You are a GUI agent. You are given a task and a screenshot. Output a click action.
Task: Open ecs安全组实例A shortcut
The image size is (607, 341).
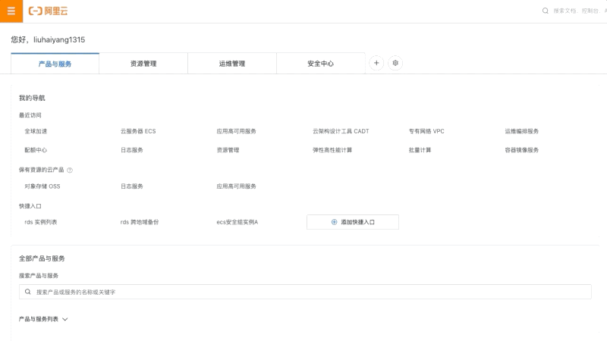click(237, 222)
